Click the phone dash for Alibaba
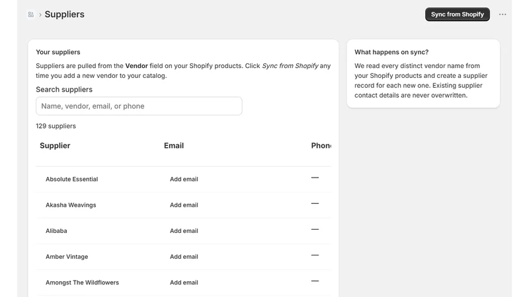Image resolution: width=529 pixels, height=297 pixels. tap(315, 230)
